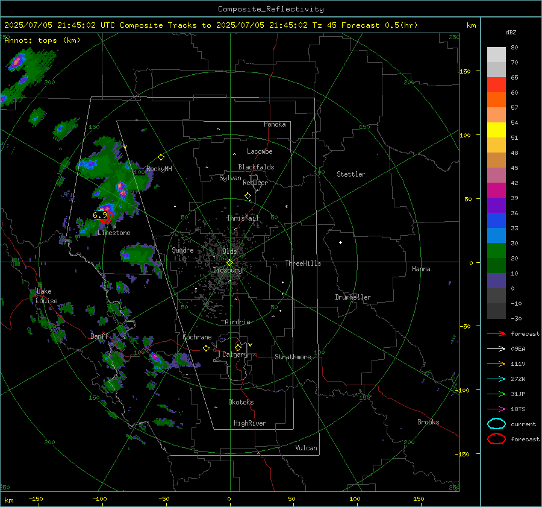This screenshot has height=507, width=542.
Task: Click the Cochrane town label
Action: [197, 337]
